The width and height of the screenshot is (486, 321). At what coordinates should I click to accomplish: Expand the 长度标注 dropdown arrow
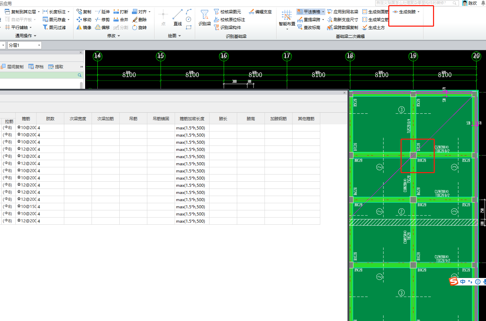68,12
